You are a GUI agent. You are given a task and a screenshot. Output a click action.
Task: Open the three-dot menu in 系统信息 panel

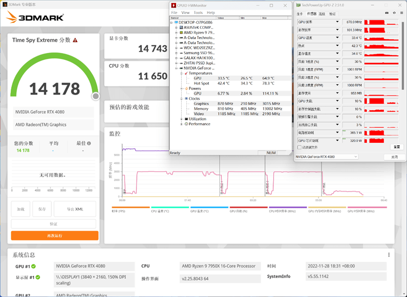(389, 255)
